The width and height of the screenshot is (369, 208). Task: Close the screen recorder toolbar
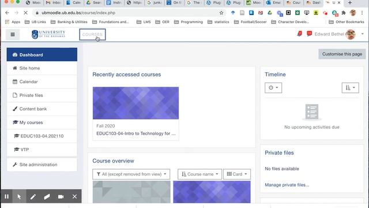click(74, 196)
